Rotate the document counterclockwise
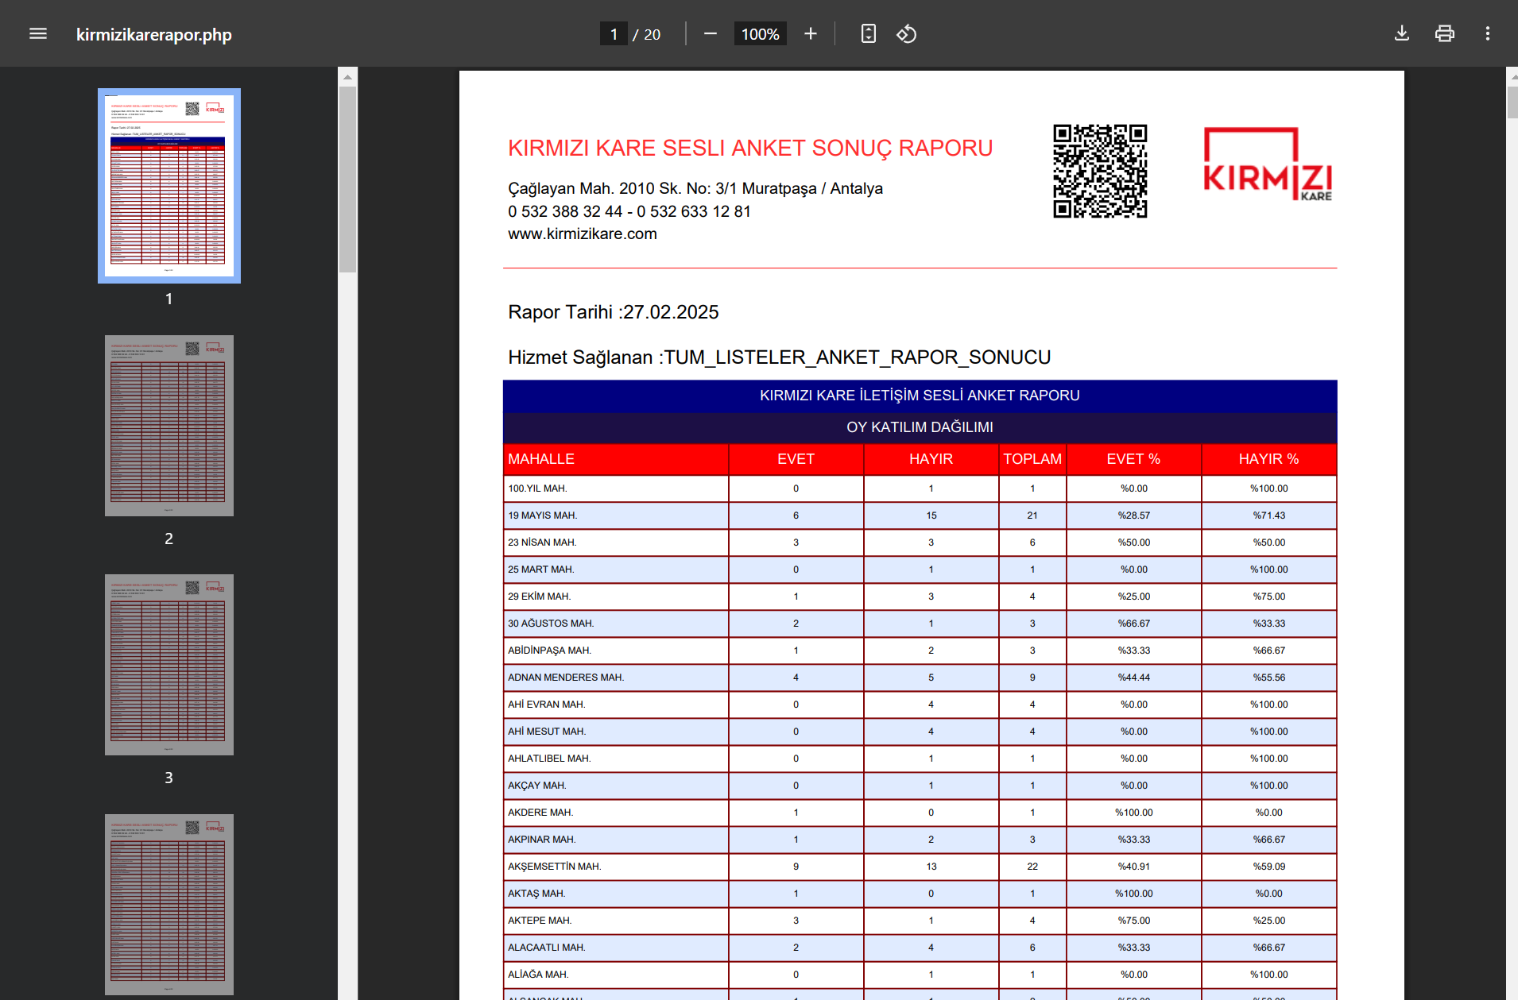 (907, 33)
